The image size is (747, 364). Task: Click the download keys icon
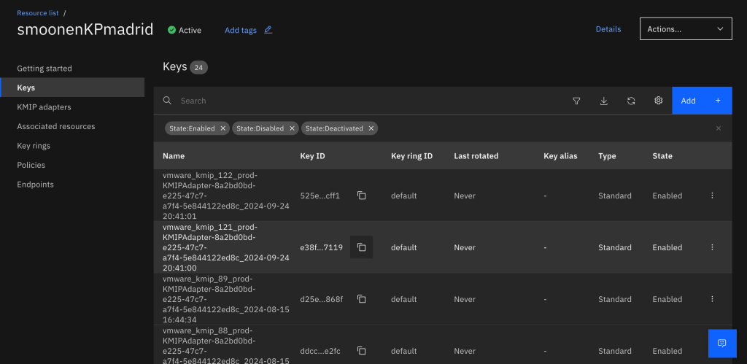(x=604, y=101)
